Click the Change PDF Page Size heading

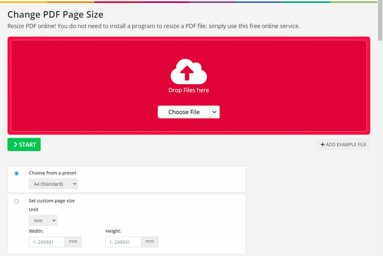point(55,14)
